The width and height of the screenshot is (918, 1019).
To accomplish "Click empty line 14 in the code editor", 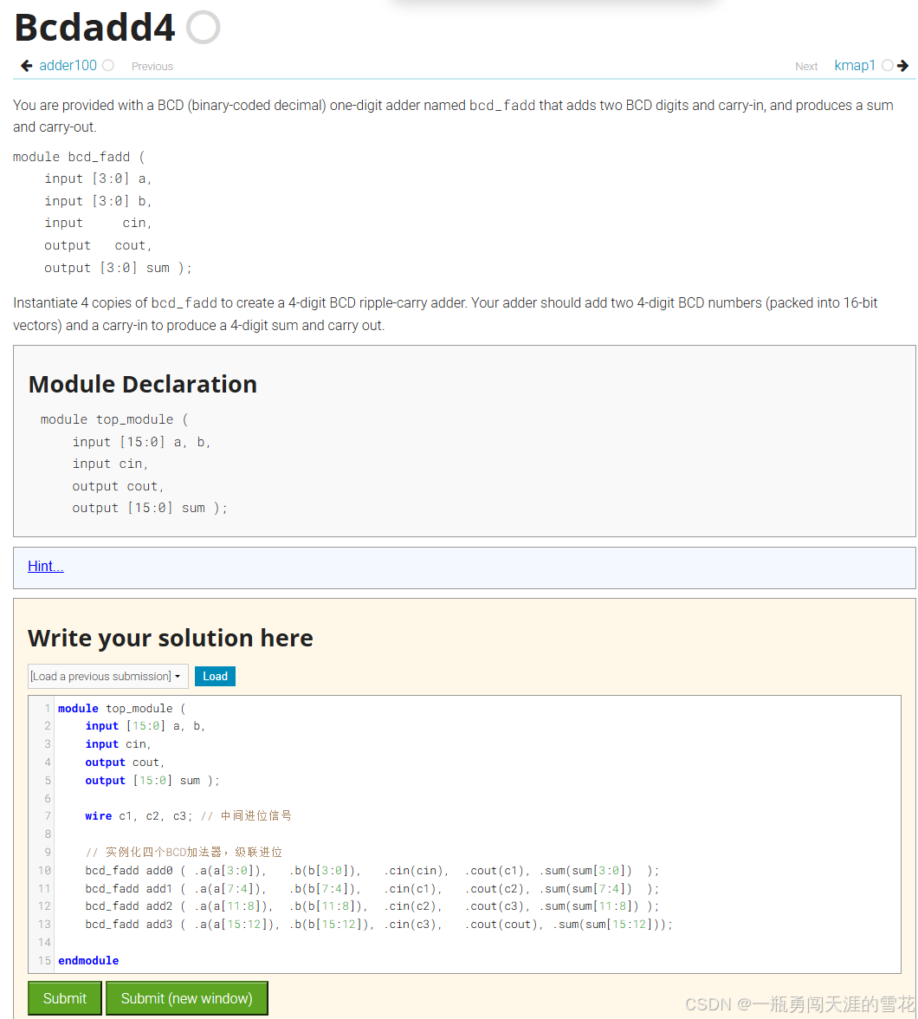I will tap(477, 943).
